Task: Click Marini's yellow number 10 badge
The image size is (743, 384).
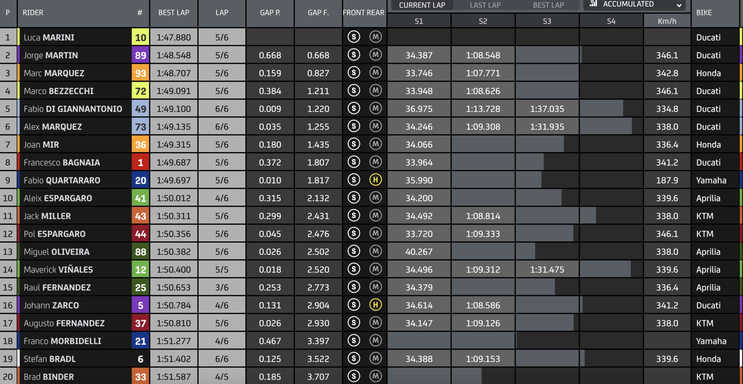Action: 140,37
